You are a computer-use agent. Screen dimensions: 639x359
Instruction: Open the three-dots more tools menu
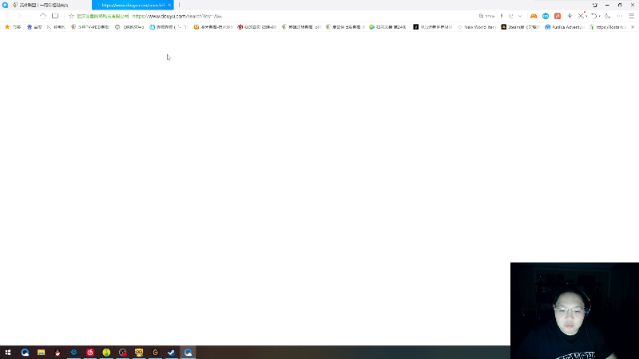point(620,16)
